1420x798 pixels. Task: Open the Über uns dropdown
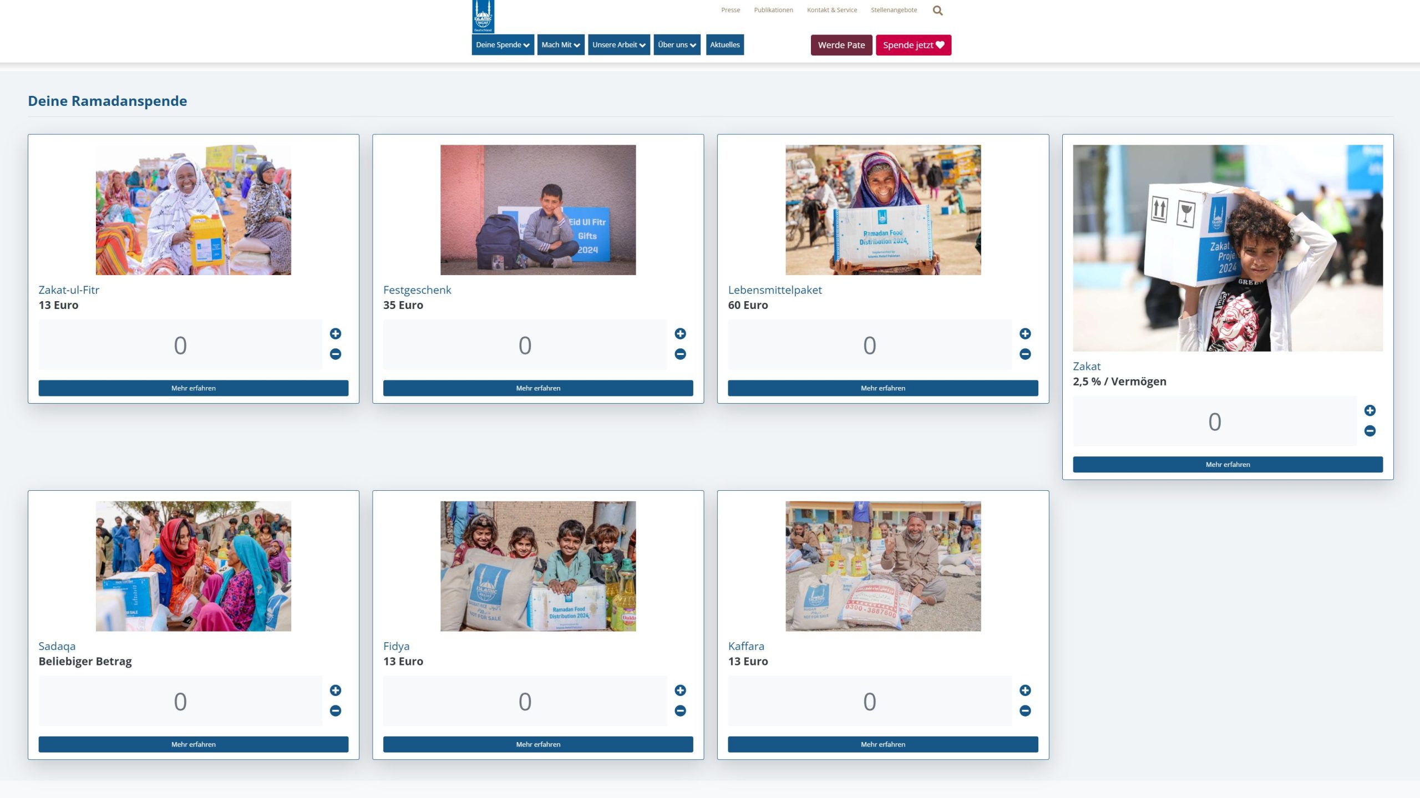pos(676,45)
